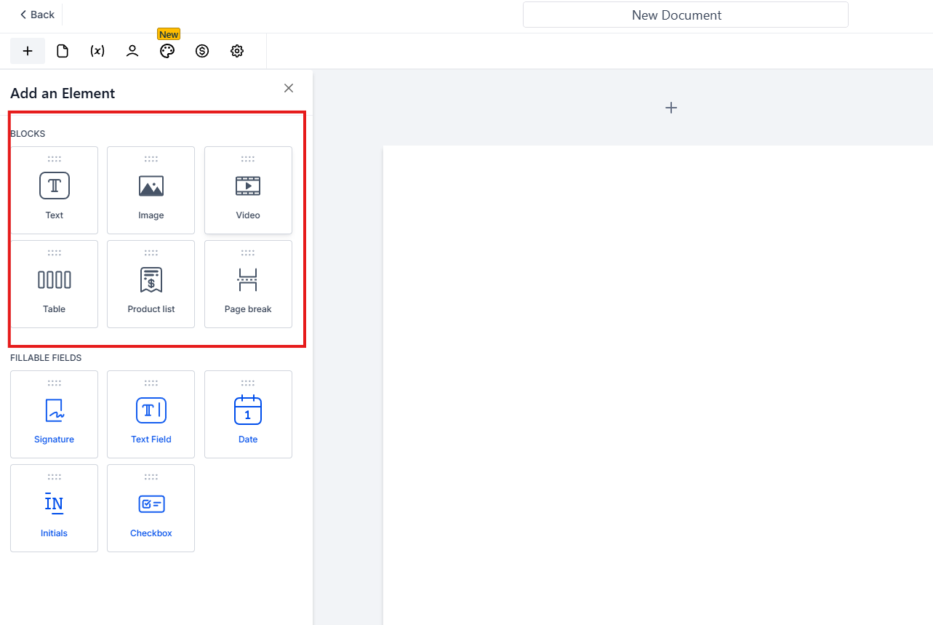Screen dimensions: 933x625
Task: Pick the Signature fillable field
Action: 55,415
